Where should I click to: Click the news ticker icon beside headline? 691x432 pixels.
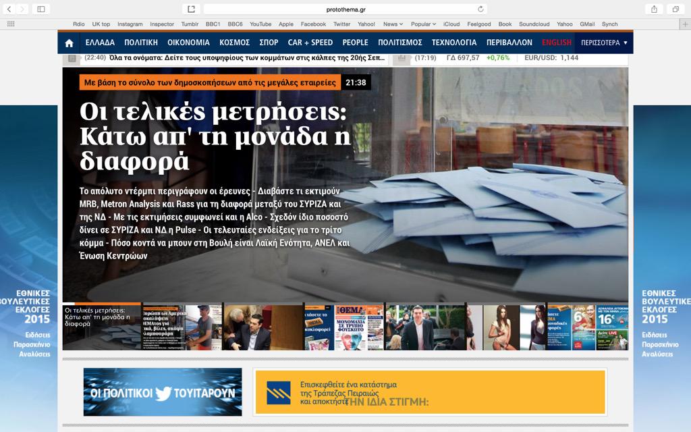pyautogui.click(x=72, y=58)
